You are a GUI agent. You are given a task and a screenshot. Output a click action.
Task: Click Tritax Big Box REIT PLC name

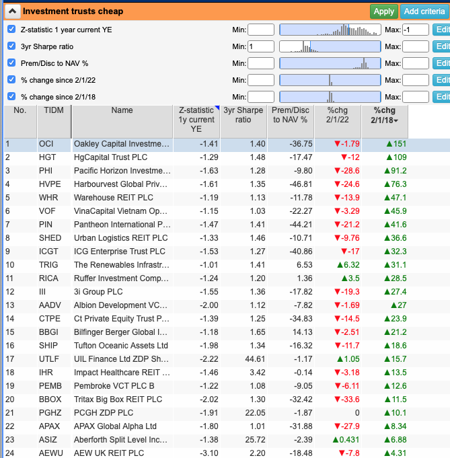click(x=118, y=399)
